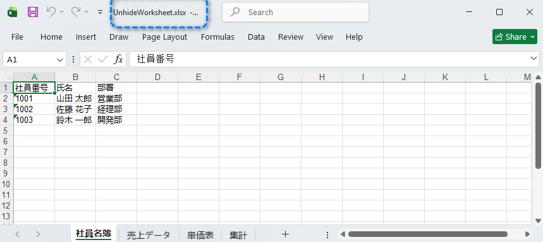This screenshot has width=543, height=242.
Task: Select the 社員名簿 sheet tab
Action: 94,234
